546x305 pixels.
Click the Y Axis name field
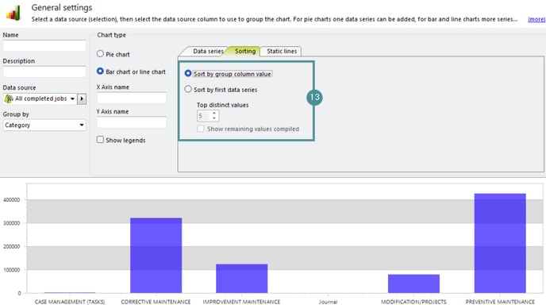pyautogui.click(x=132, y=122)
